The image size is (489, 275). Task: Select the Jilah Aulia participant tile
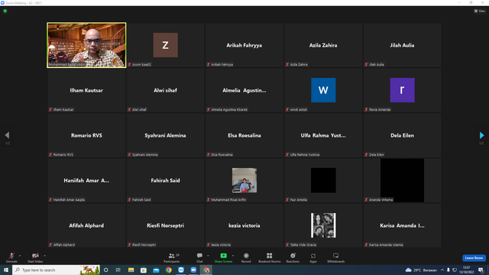tap(402, 45)
